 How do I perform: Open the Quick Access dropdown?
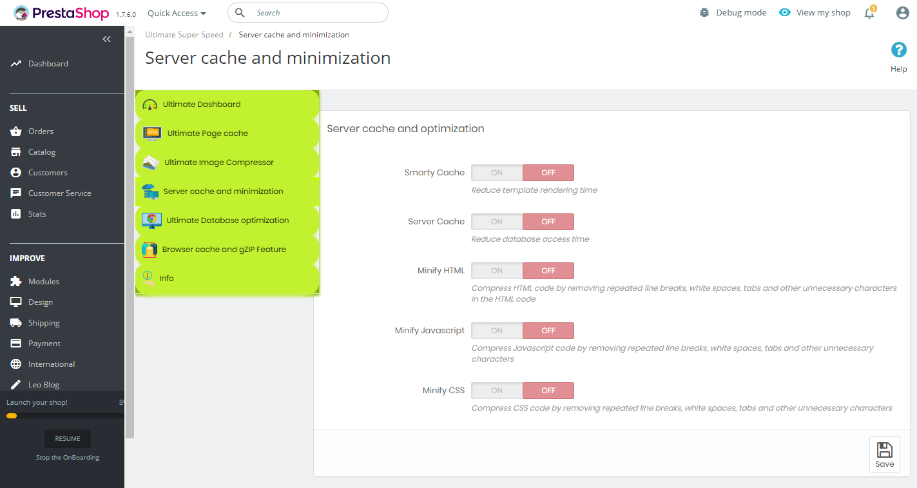[177, 13]
